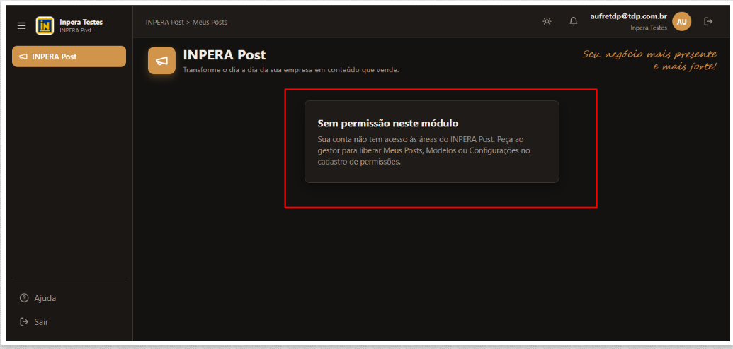Click Sair to sign out
The height and width of the screenshot is (349, 733).
click(34, 322)
